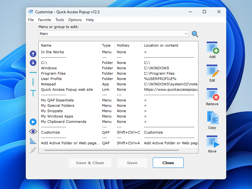
Task: Click the %USERPROFILE% location cell
Action: (x=160, y=79)
